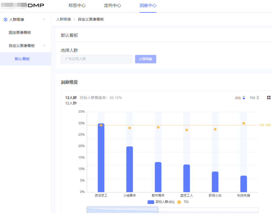Switch to the 定向中心 tab
The height and width of the screenshot is (216, 272).
click(x=112, y=6)
